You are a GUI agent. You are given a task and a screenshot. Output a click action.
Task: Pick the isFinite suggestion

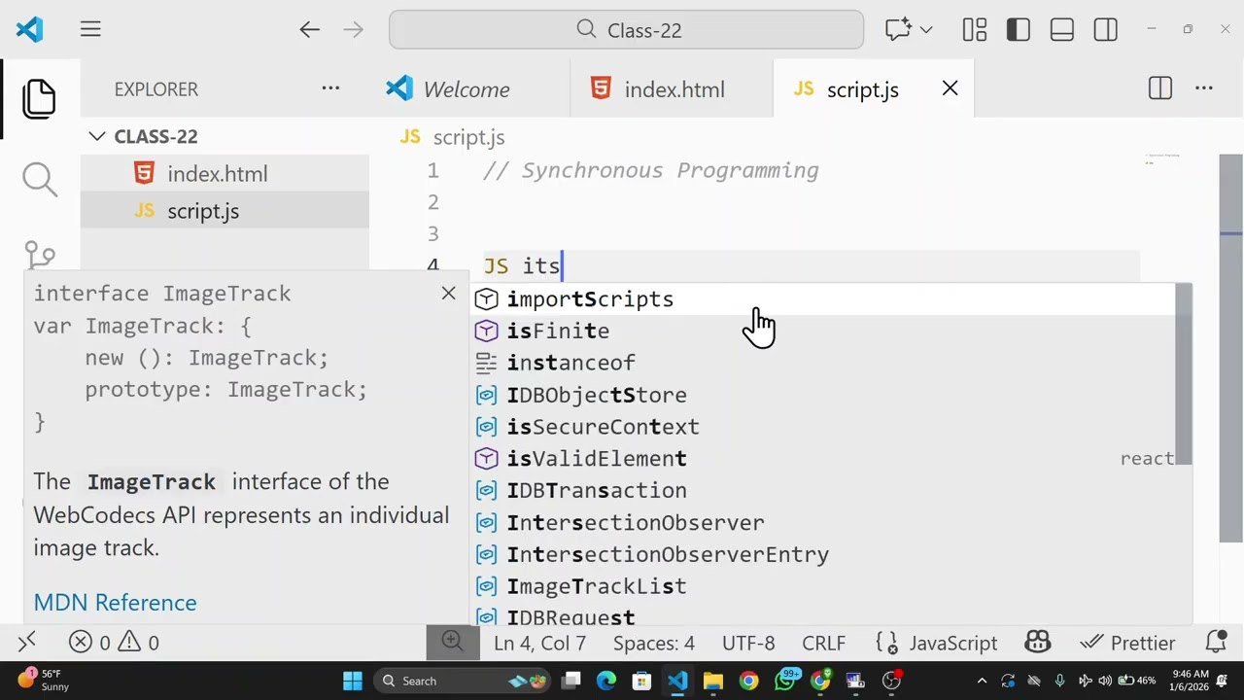point(822,332)
